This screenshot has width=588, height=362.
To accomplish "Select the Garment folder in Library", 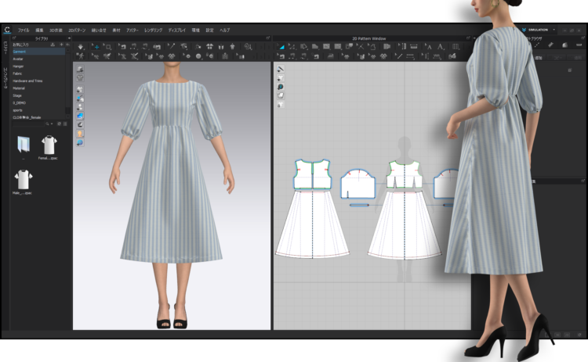I will coord(19,52).
